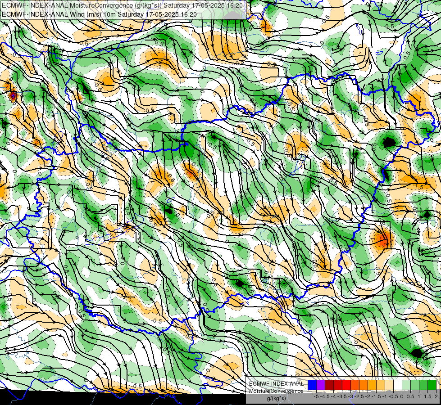Click the MoistureConvergence legend label

tap(276, 391)
